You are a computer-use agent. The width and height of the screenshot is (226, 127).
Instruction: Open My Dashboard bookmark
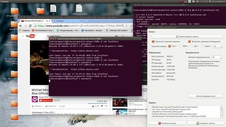(43, 31)
